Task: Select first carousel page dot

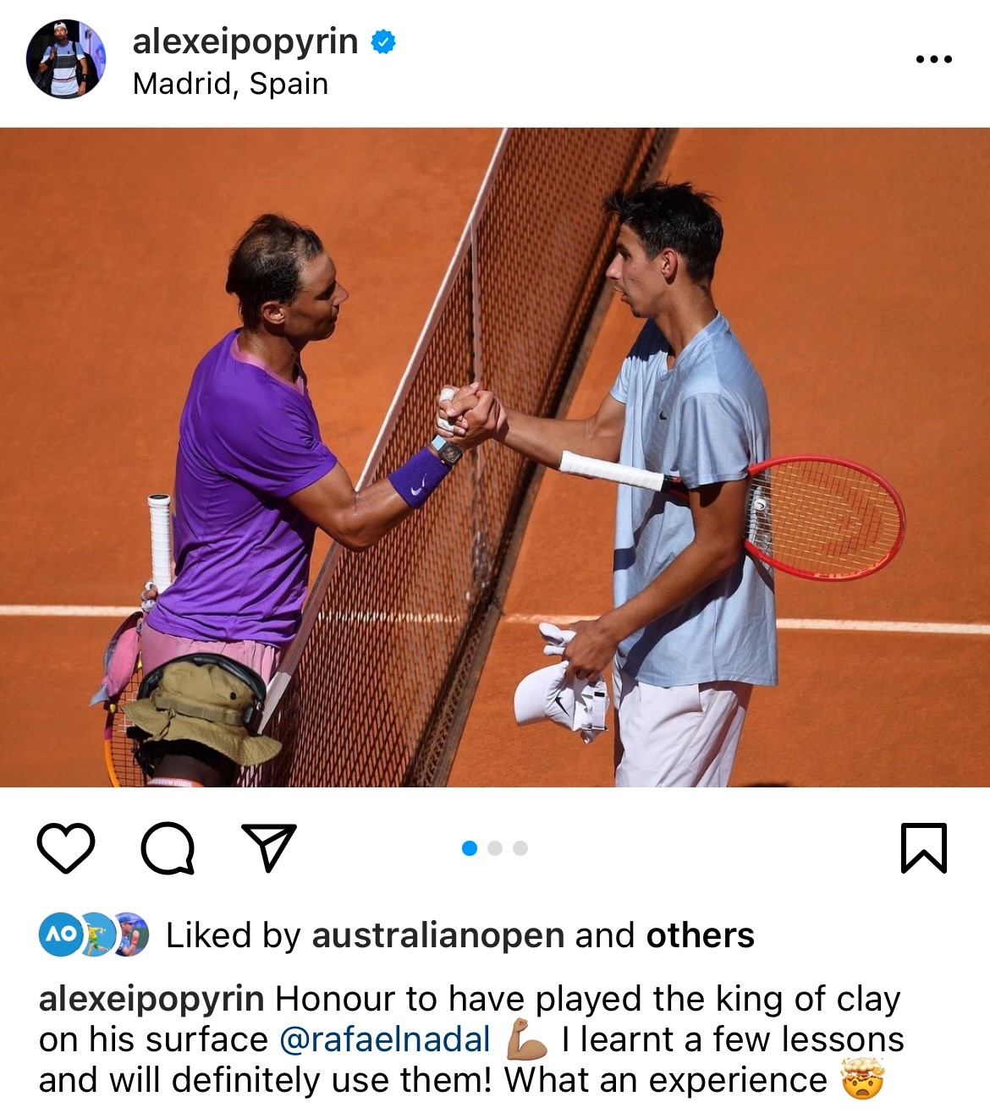Action: 470,848
